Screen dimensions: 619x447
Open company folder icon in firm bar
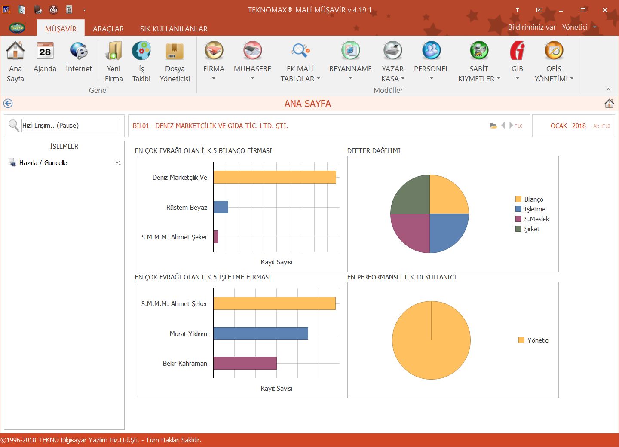click(493, 126)
